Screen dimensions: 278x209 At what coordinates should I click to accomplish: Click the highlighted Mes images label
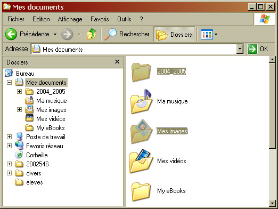click(172, 131)
